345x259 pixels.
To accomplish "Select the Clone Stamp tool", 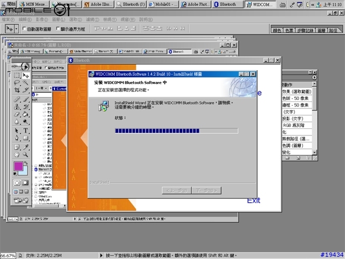I will point(17,107).
